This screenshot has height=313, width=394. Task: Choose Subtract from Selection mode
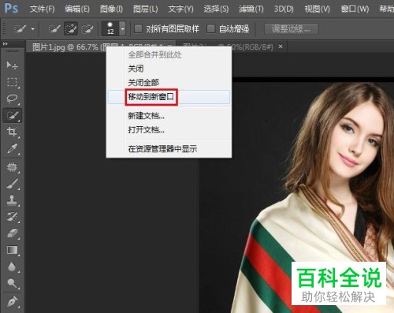click(x=87, y=28)
